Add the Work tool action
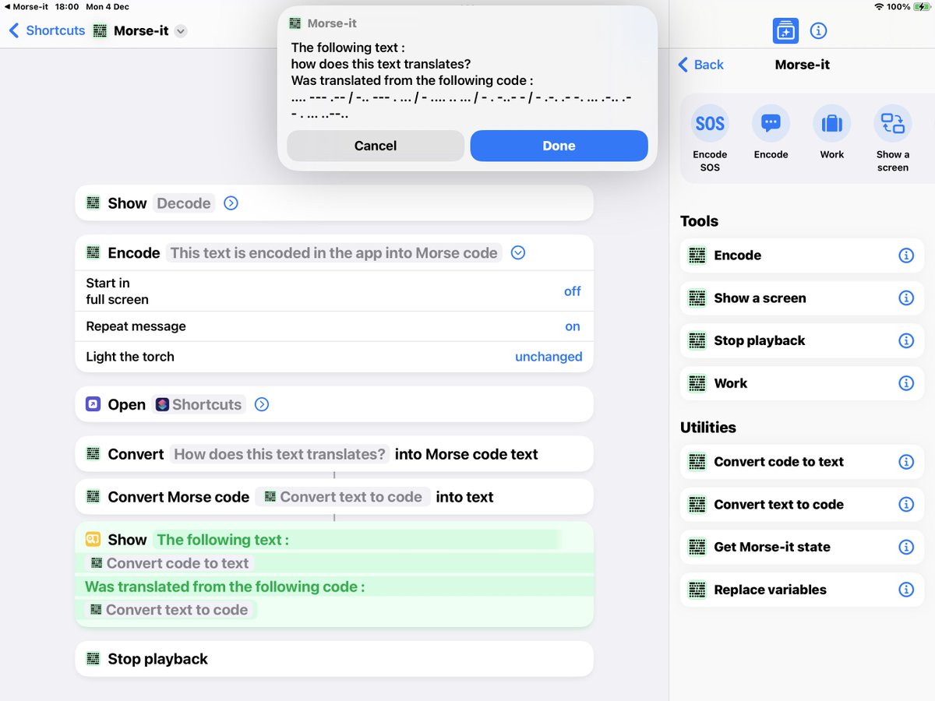The image size is (935, 701). coord(802,383)
